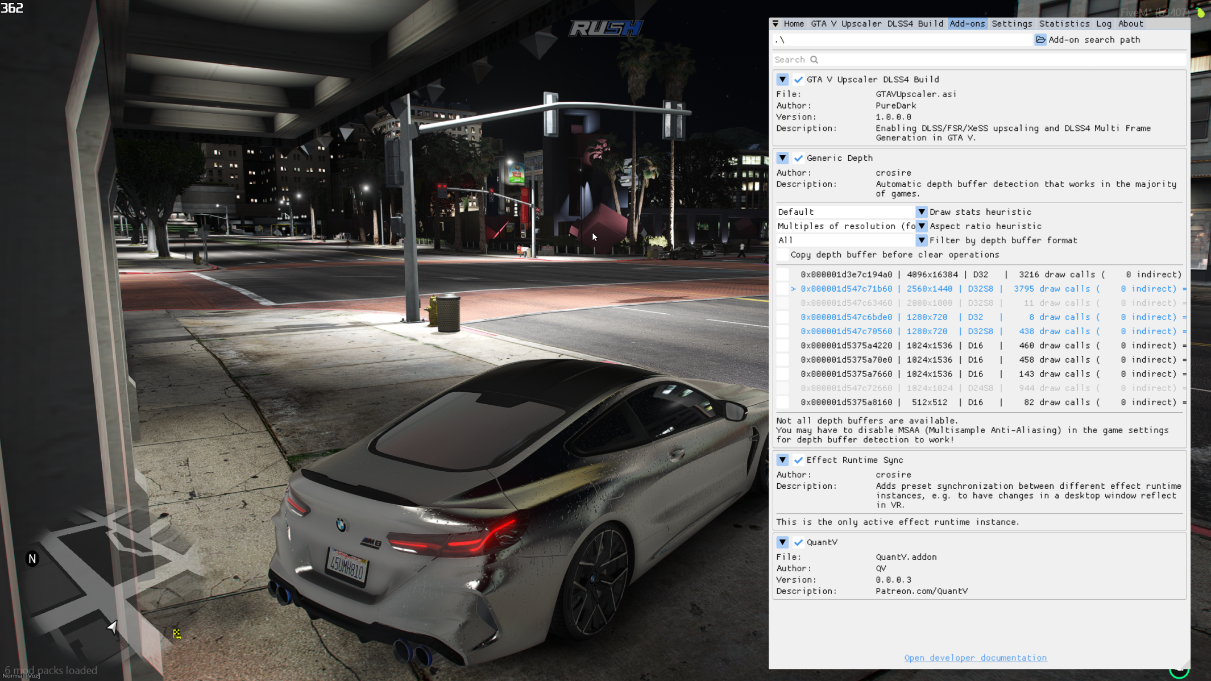
Task: Click the file name GTAVUpscaler.asi
Action: 916,94
